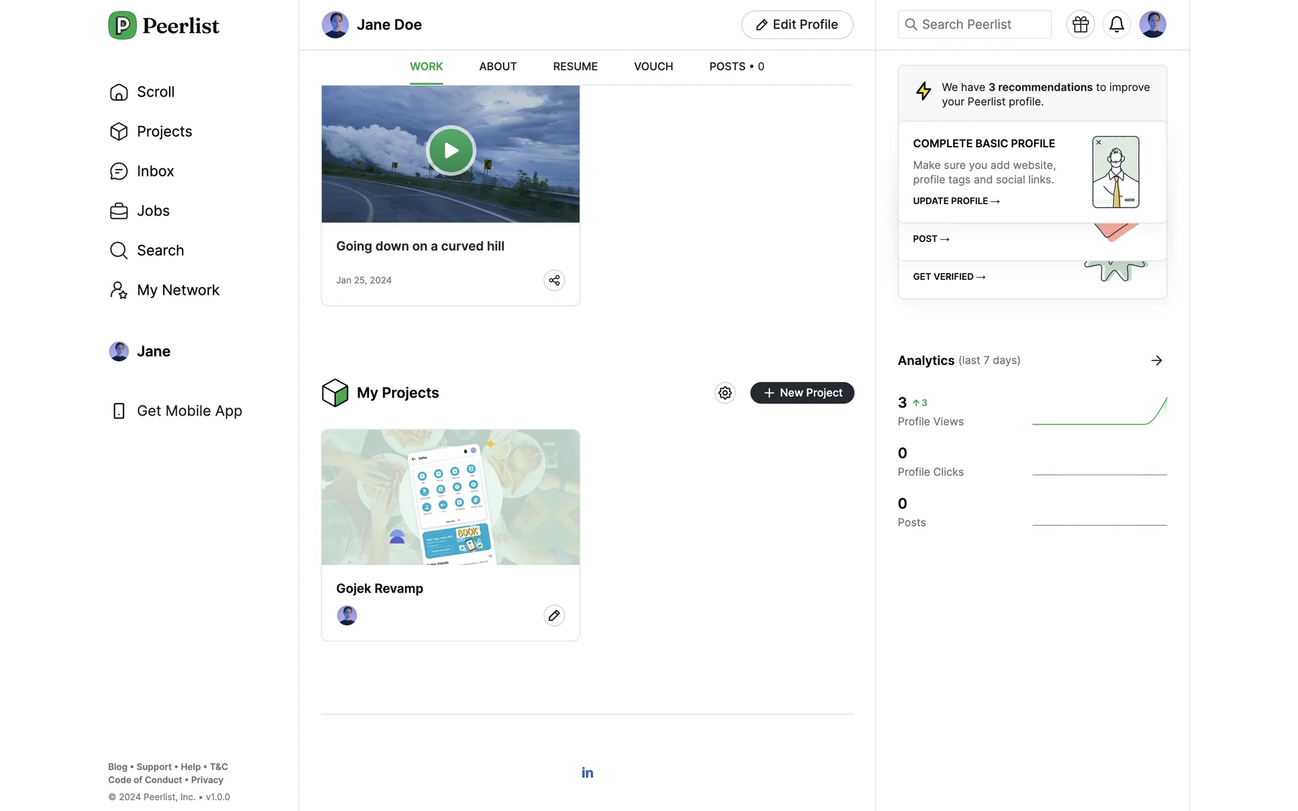Open the gift rewards icon
Viewport: 1298px width, 811px height.
1080,25
